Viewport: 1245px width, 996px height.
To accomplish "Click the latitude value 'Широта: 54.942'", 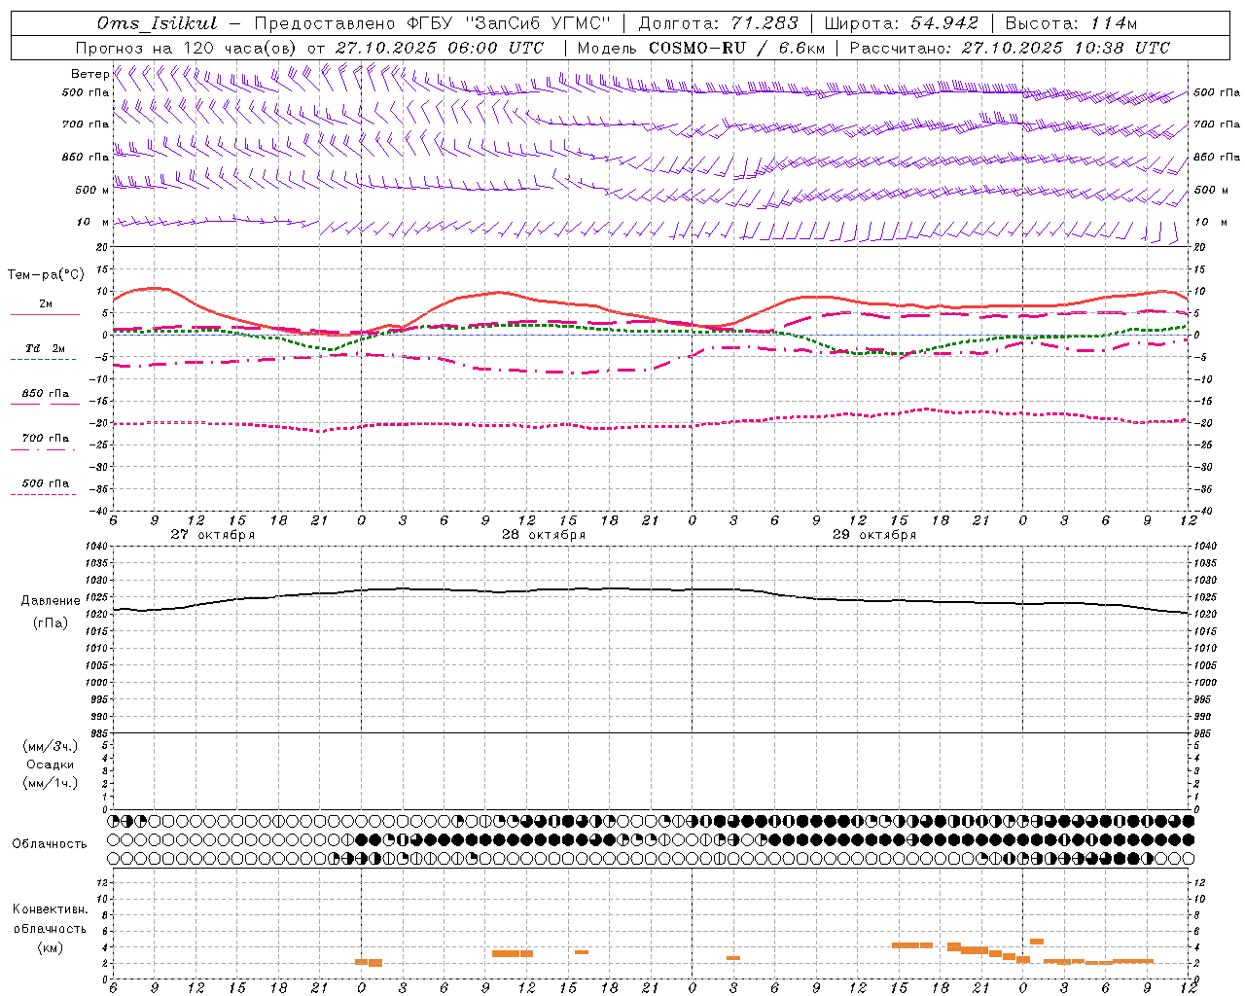I will point(902,23).
